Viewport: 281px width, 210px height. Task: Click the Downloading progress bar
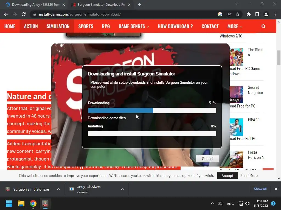pos(152,110)
